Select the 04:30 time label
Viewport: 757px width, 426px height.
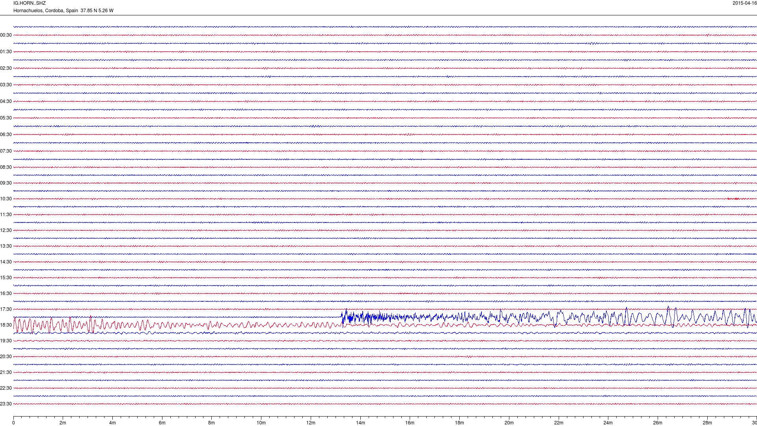click(x=6, y=101)
